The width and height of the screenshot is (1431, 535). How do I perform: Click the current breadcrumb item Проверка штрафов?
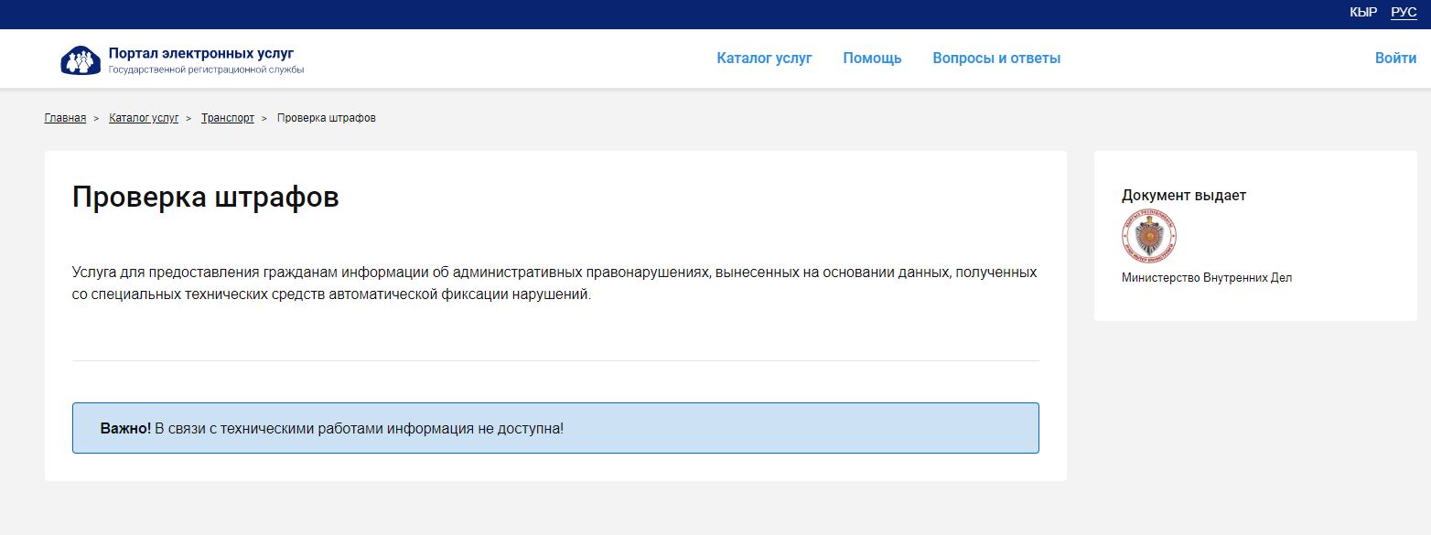coord(326,118)
